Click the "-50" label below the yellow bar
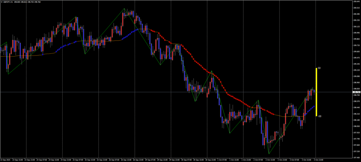 [319, 116]
